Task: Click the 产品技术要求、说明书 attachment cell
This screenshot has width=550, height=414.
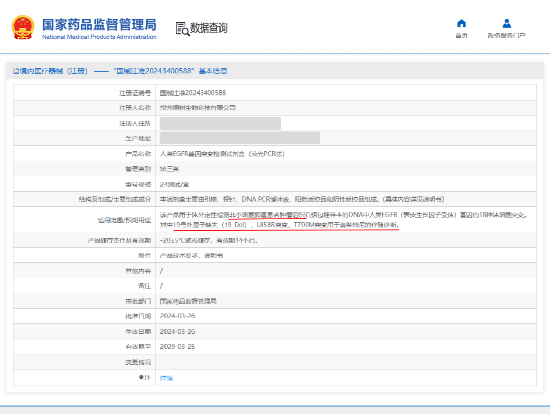Action: pos(191,255)
